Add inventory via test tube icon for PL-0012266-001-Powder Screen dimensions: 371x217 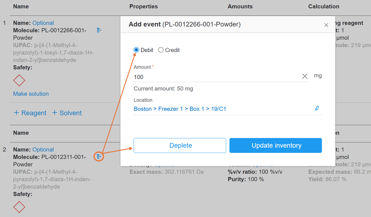coord(99,30)
